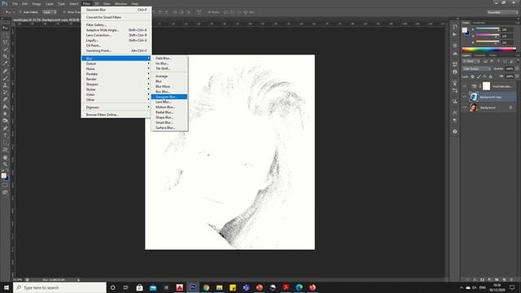Viewport: 521px width, 293px height.
Task: Select the Horizontal Type tool
Action: pos(5,135)
